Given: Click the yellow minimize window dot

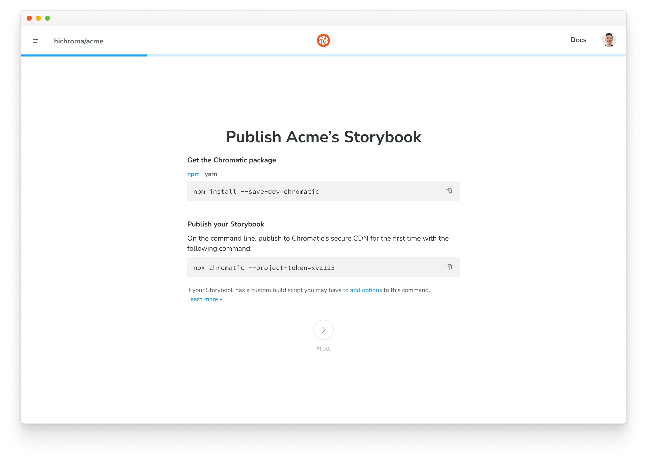Looking at the screenshot, I should 38,18.
